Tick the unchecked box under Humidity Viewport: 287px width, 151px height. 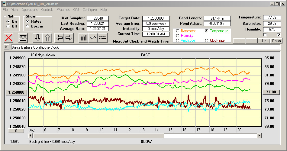265,35
